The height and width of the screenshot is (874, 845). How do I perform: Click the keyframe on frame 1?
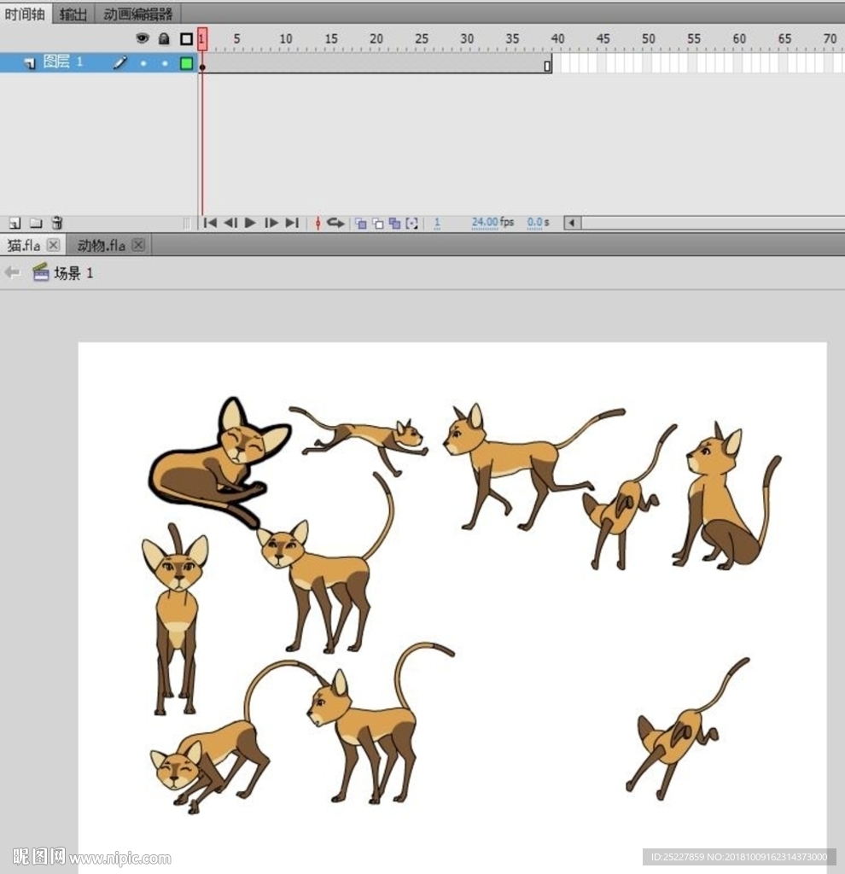point(203,67)
